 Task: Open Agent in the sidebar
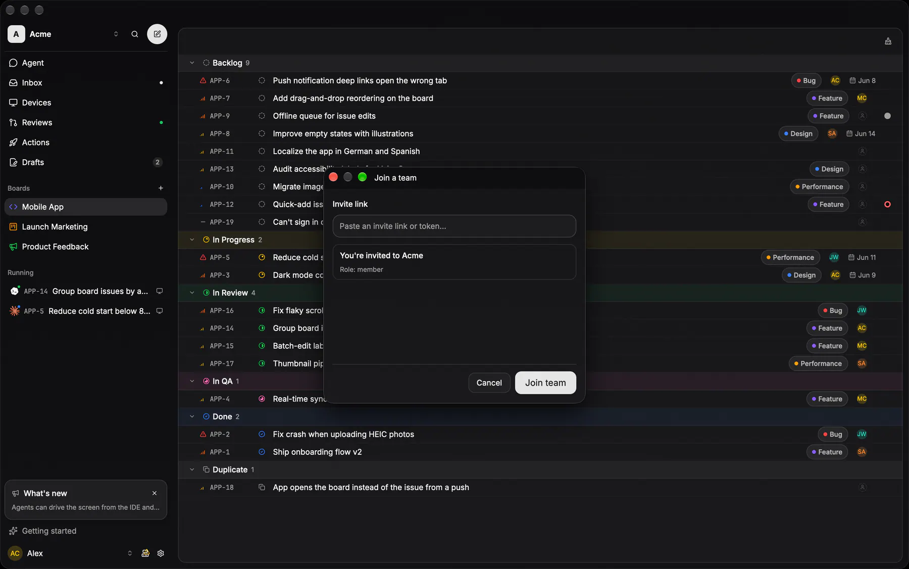coord(86,63)
